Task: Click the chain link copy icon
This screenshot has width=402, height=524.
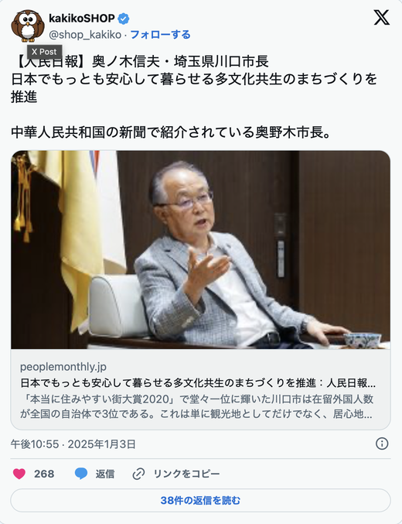Action: click(138, 474)
